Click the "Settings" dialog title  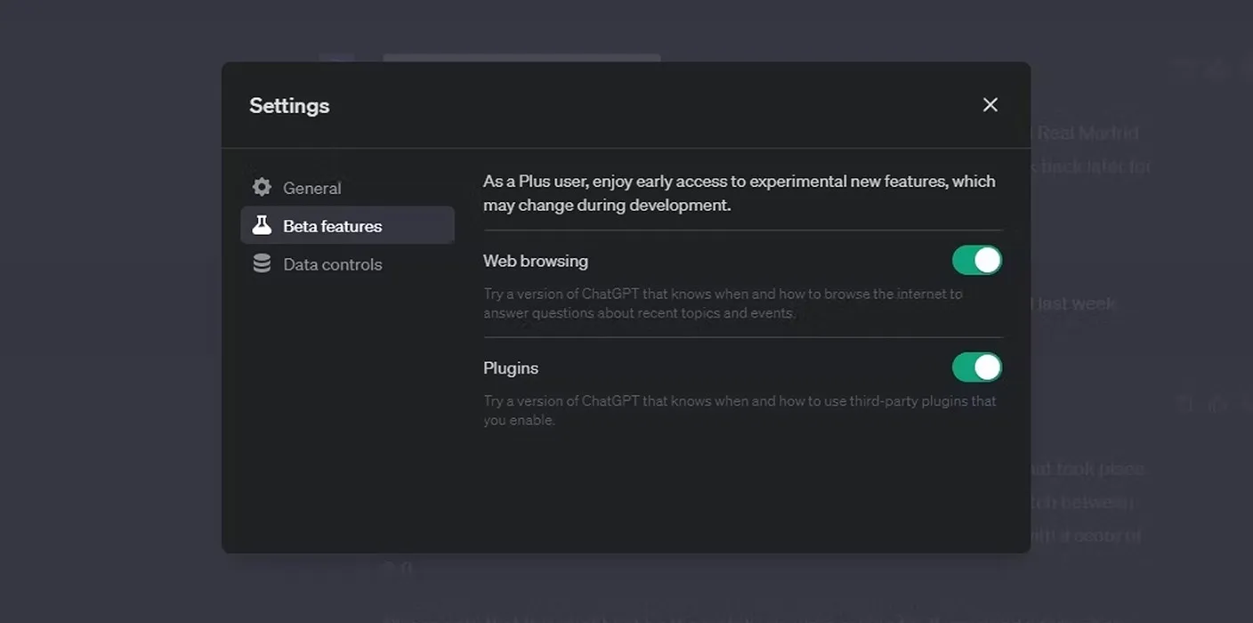(x=289, y=106)
